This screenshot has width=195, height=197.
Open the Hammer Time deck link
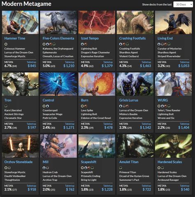tap(15, 38)
